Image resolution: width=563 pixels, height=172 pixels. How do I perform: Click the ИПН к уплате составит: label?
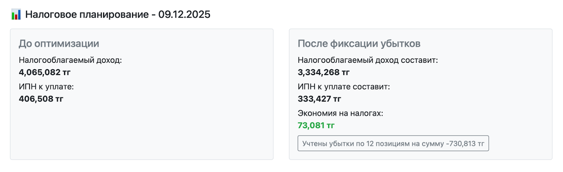coord(343,87)
